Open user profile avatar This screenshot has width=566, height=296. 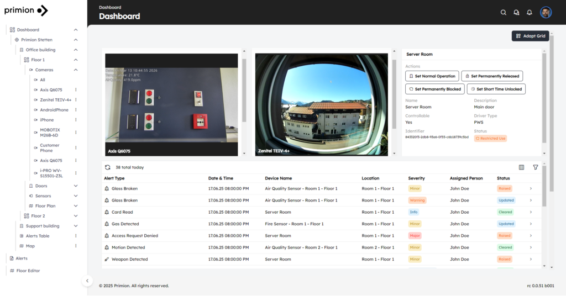pyautogui.click(x=546, y=12)
